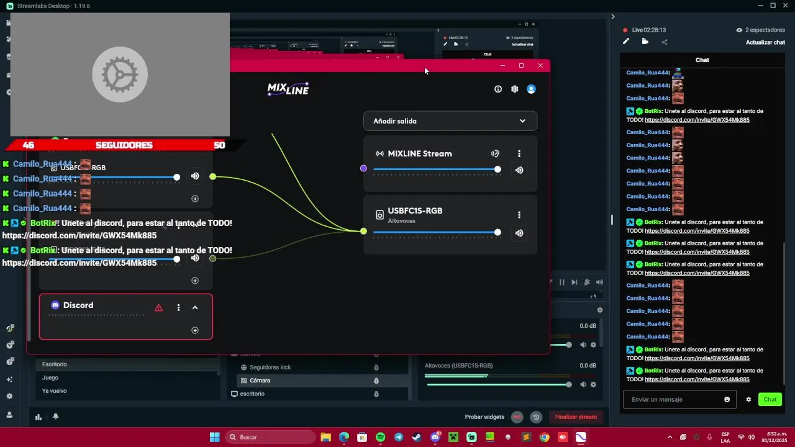Open the emoji picker in chat input
Viewport: 795px width, 447px height.
[x=727, y=400]
